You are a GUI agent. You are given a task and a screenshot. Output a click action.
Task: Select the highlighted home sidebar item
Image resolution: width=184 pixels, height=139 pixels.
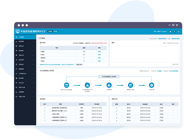[x=25, y=37]
